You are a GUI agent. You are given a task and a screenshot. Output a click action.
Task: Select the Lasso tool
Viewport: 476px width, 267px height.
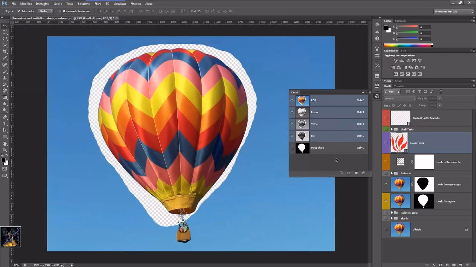coord(4,38)
